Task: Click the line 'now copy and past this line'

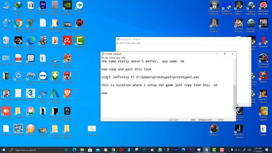Action: tap(126, 69)
